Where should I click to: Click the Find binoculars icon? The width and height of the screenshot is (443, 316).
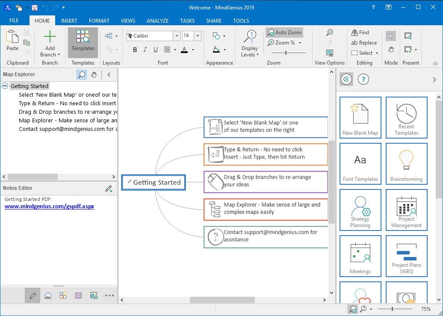pos(354,32)
